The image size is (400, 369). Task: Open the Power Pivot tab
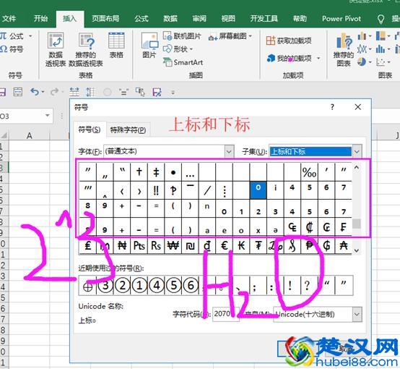(342, 18)
